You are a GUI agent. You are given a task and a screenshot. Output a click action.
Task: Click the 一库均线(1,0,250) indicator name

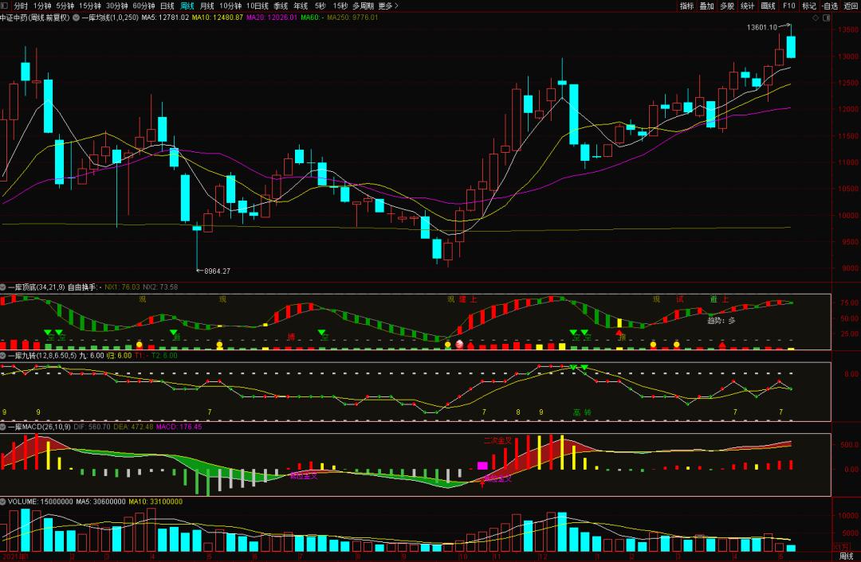click(x=110, y=18)
